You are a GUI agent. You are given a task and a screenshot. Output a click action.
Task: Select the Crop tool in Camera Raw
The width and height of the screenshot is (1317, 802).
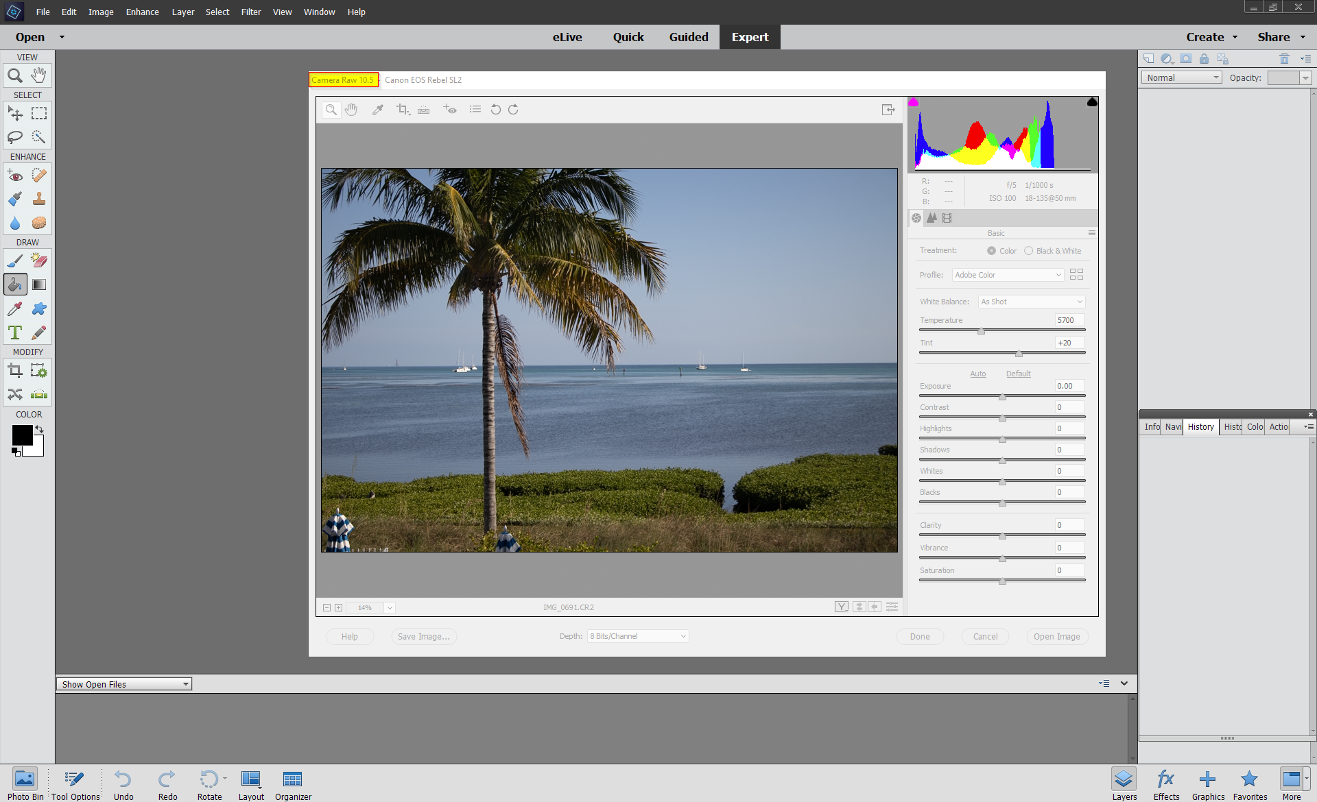pos(403,110)
